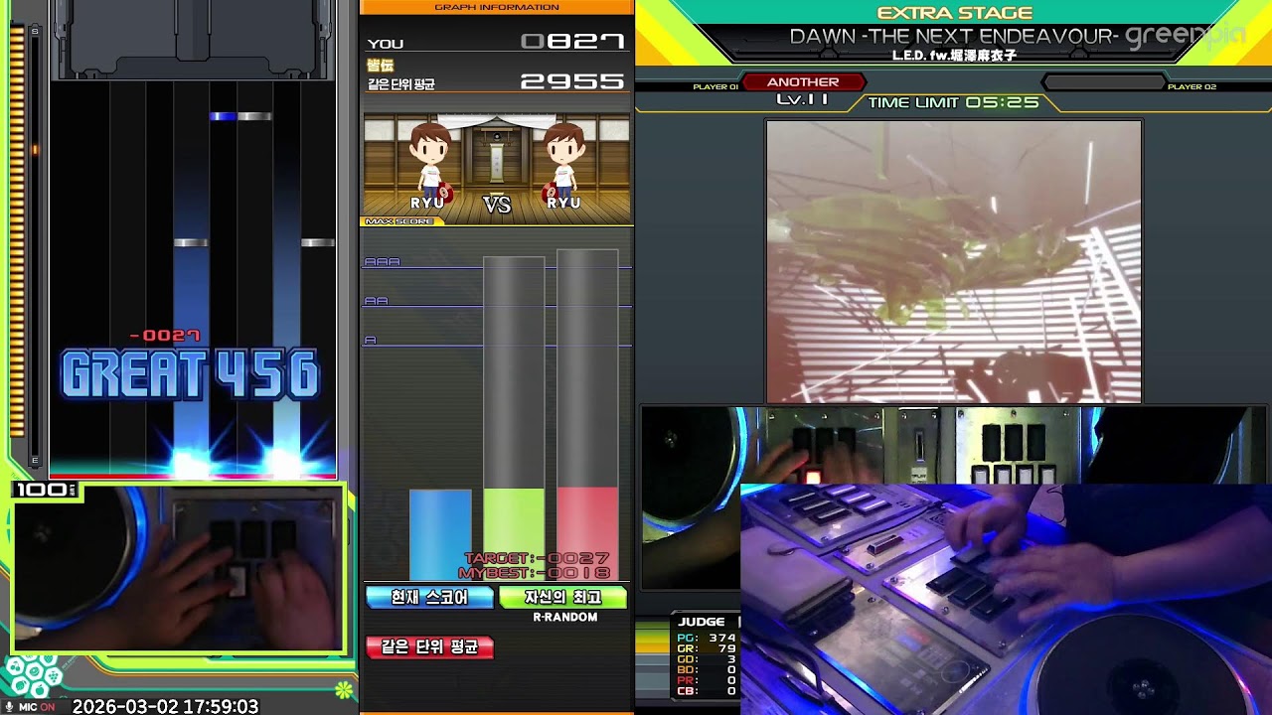This screenshot has width=1272, height=715.
Task: Click the PG: 374 judge count
Action: (707, 639)
